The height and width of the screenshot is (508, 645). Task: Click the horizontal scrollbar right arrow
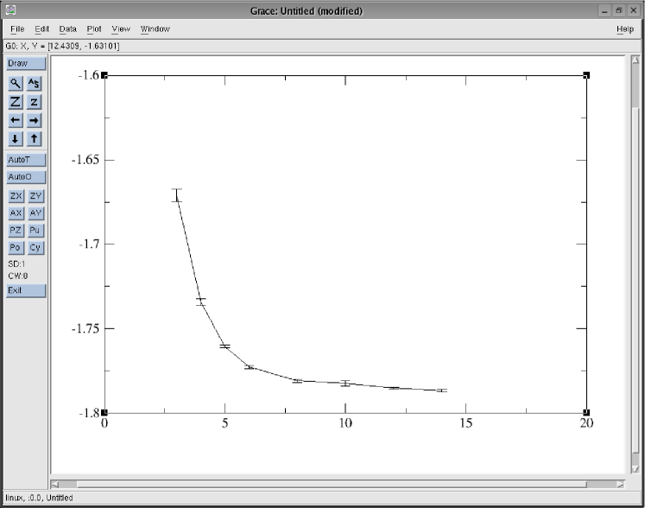[620, 485]
